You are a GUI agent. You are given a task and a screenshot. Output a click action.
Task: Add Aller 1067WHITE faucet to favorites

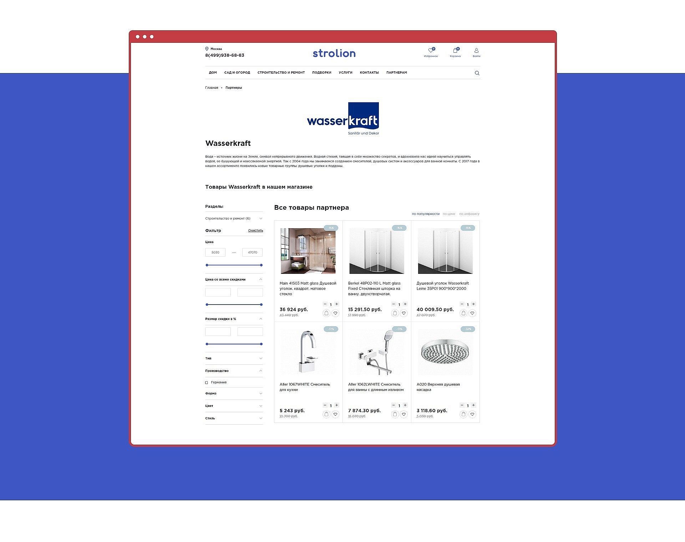[335, 414]
